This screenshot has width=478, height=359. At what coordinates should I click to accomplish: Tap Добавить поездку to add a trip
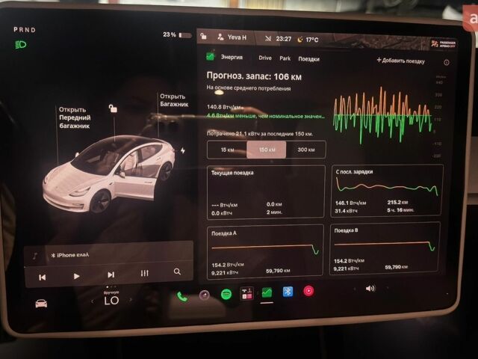pyautogui.click(x=400, y=61)
